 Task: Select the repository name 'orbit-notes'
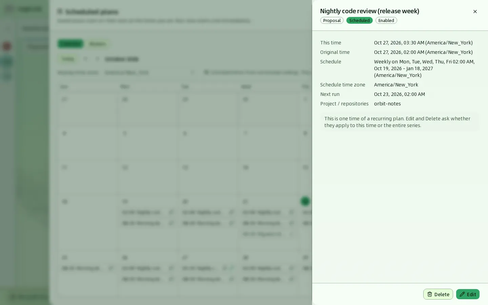tap(387, 104)
